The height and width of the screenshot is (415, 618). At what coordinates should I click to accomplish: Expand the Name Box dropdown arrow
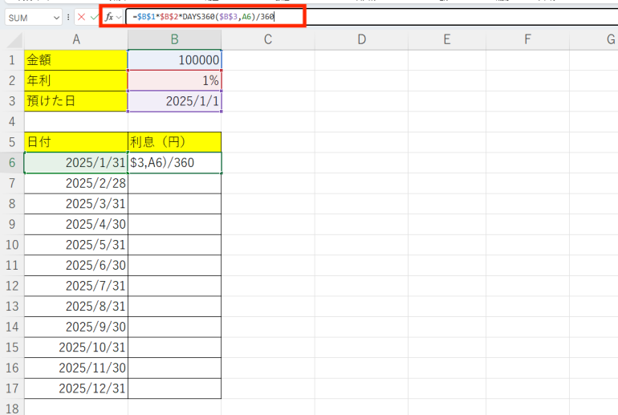point(55,17)
